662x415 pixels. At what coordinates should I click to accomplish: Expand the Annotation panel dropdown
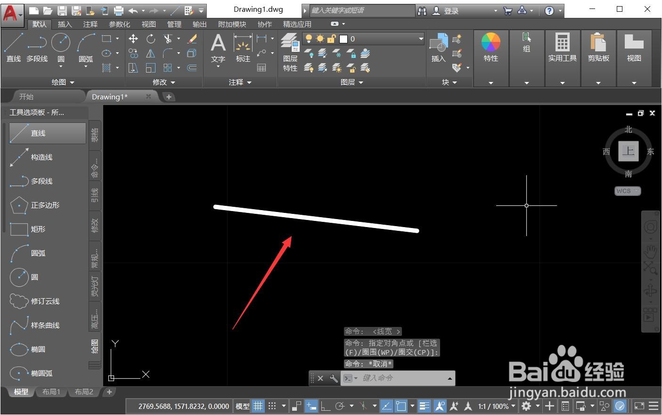point(240,82)
